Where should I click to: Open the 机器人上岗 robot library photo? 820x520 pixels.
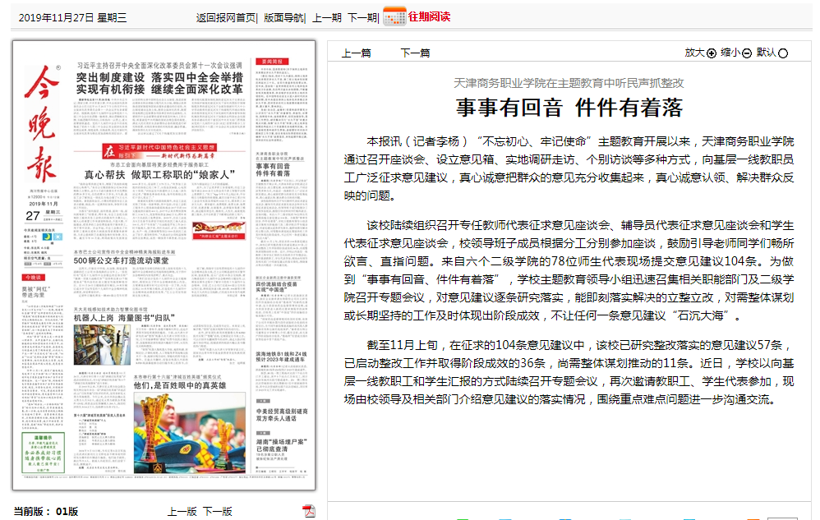102,345
